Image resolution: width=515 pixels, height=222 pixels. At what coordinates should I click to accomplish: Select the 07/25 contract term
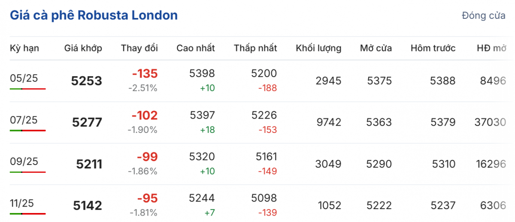24,120
